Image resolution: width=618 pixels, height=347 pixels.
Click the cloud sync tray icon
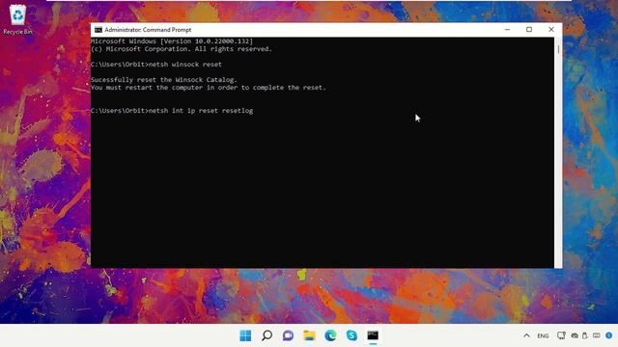575,335
